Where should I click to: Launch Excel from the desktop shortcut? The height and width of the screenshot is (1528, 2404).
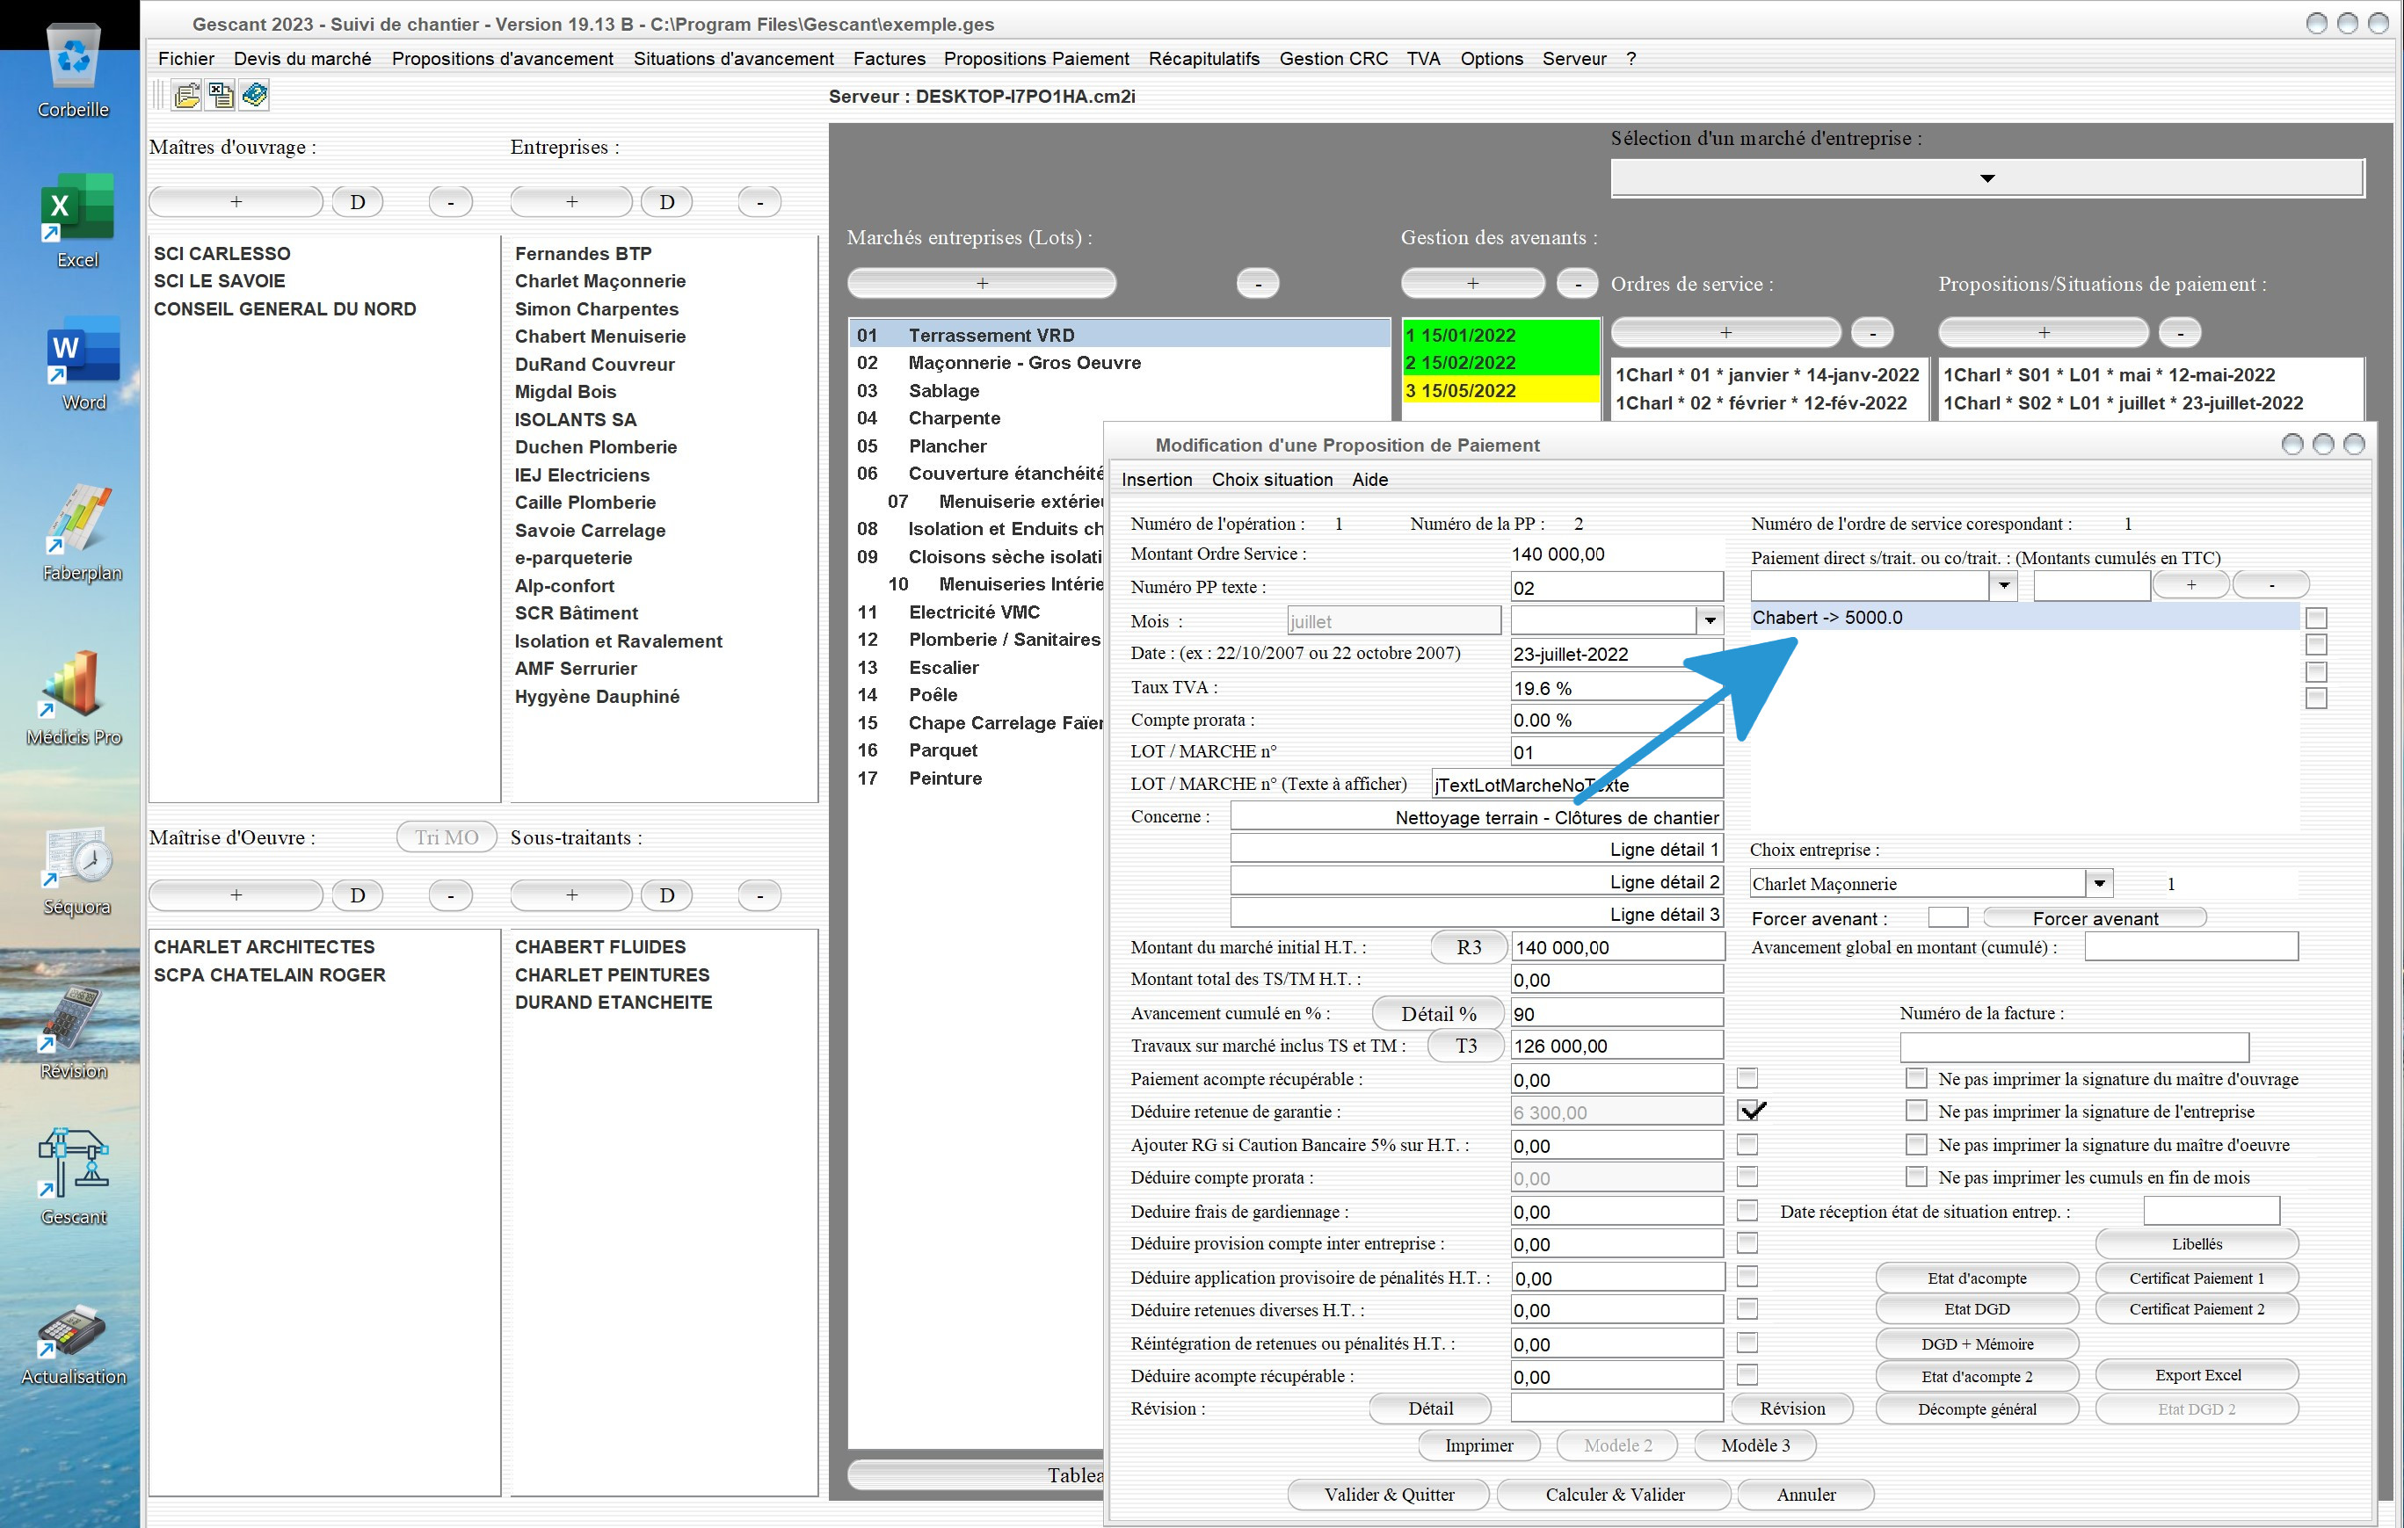pyautogui.click(x=76, y=221)
